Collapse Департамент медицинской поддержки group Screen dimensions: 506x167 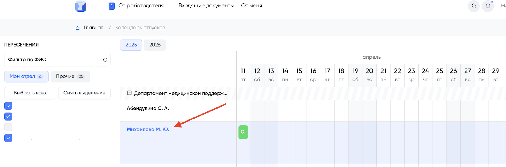(x=129, y=93)
